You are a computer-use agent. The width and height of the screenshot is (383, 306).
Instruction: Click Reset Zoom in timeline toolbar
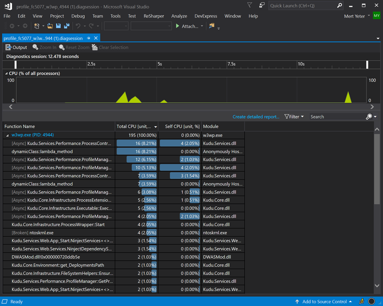click(74, 47)
